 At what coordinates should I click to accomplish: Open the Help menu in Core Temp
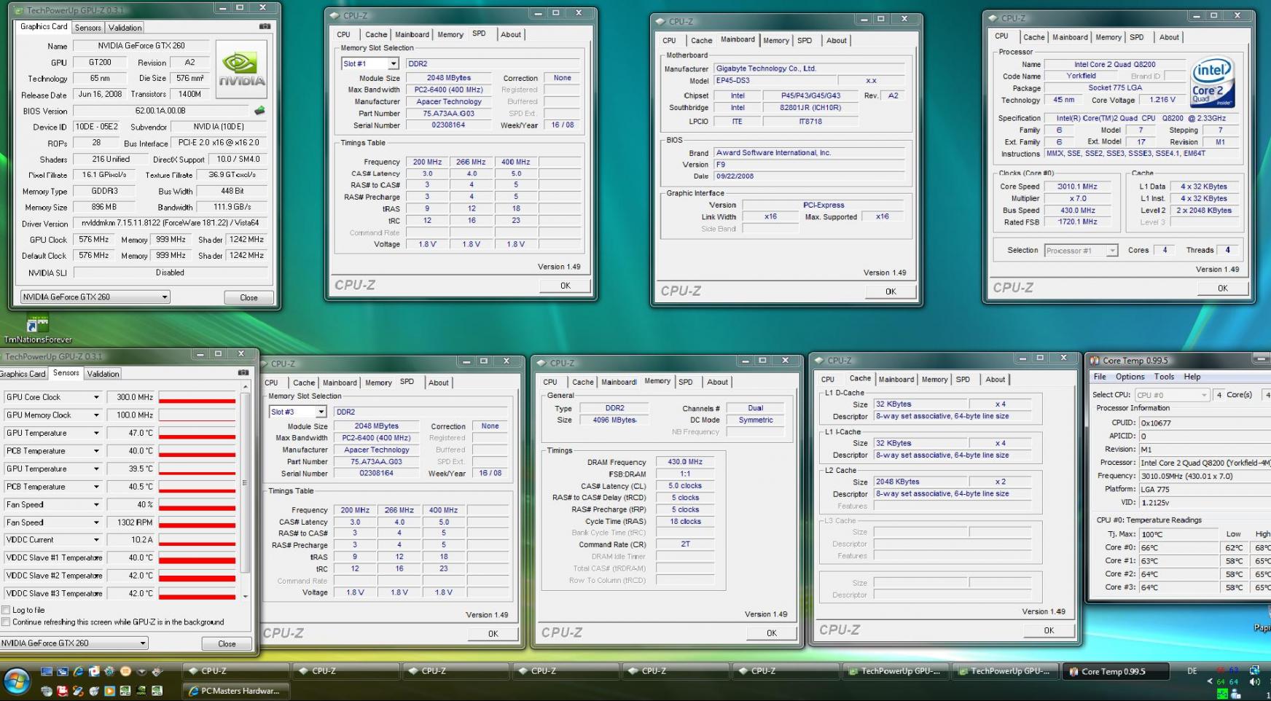[x=1192, y=377]
